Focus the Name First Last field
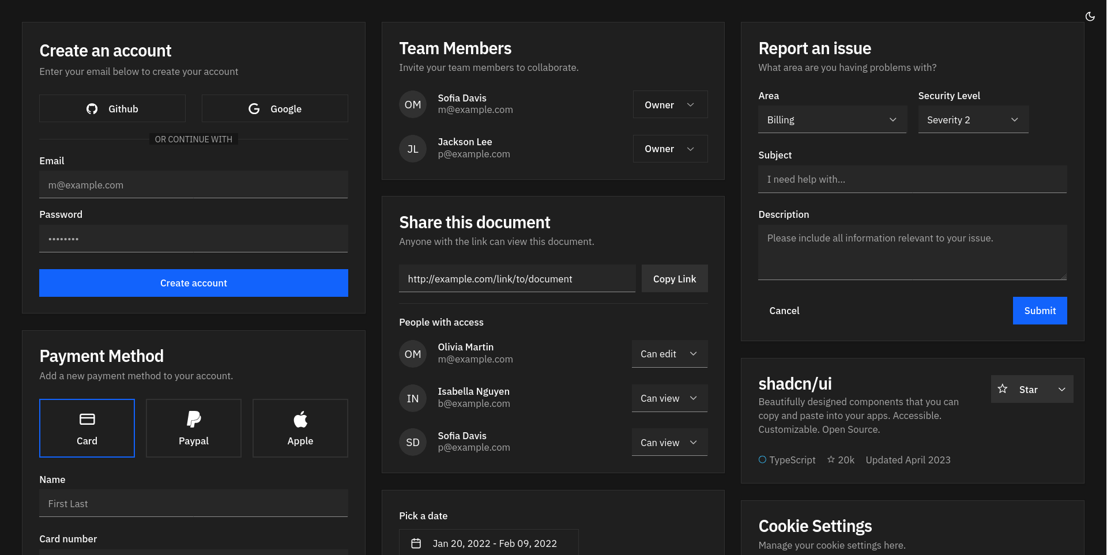This screenshot has height=555, width=1107. [x=194, y=503]
